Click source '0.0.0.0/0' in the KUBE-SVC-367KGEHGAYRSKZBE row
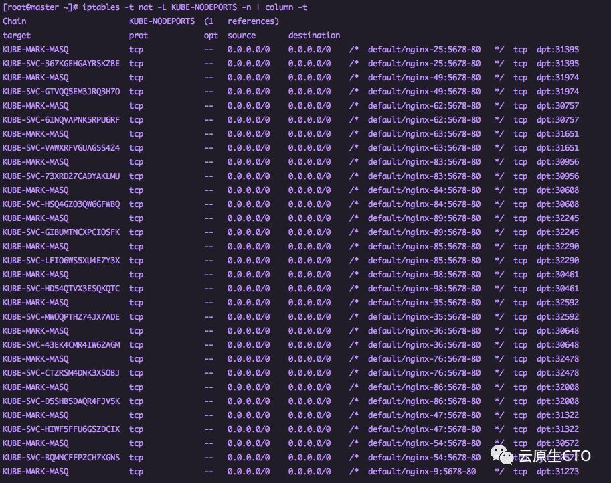Screen dimensions: 611x483 [248, 64]
